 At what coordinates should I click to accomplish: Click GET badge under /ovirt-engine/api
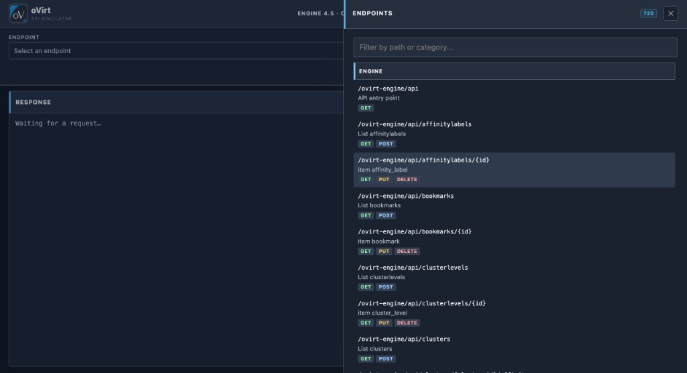click(x=366, y=108)
